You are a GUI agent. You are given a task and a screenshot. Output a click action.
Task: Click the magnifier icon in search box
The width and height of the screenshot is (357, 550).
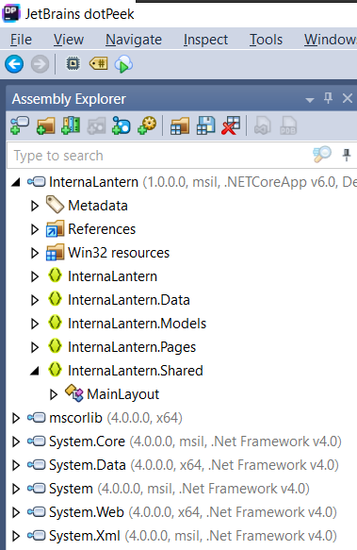pyautogui.click(x=322, y=155)
